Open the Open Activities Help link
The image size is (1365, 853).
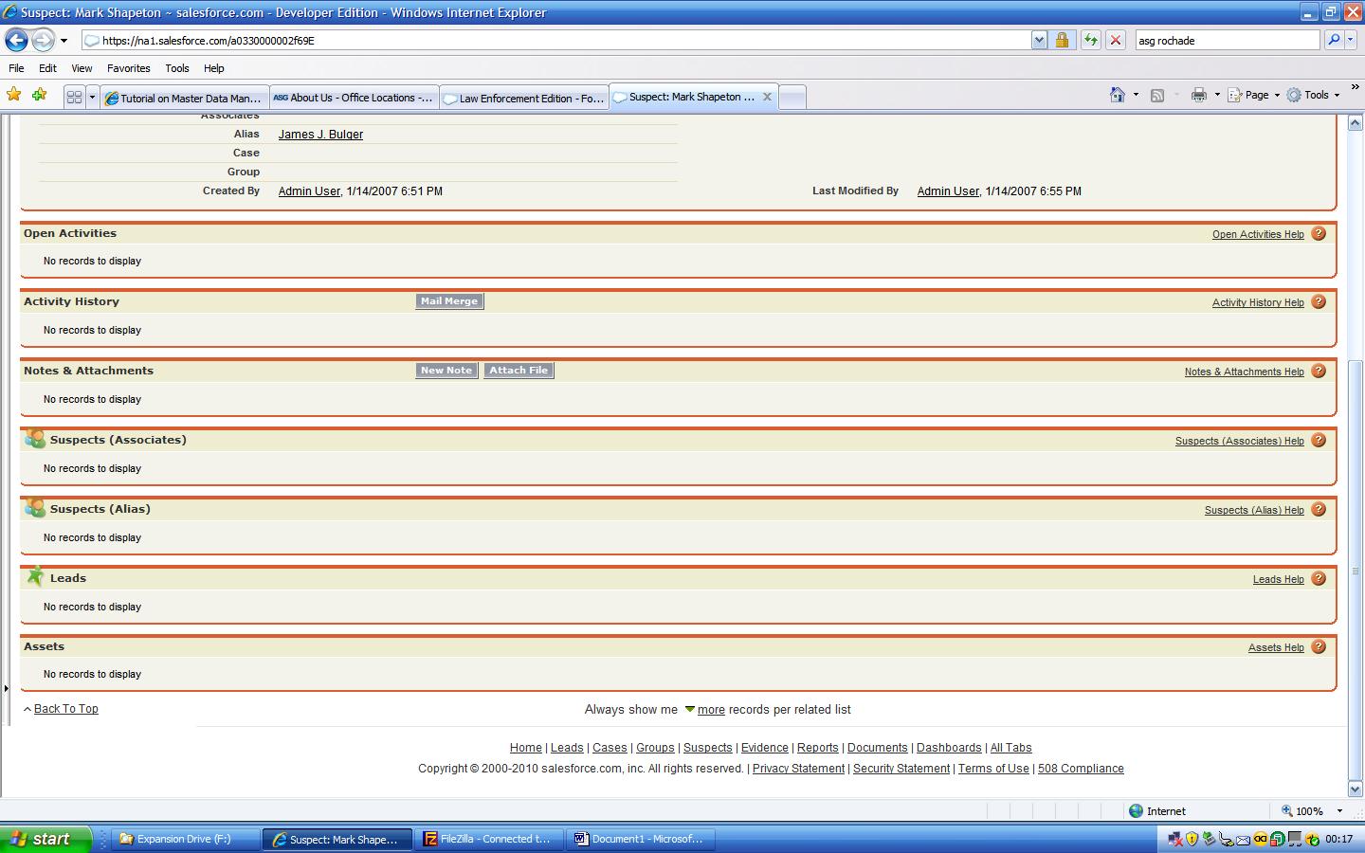click(1258, 234)
